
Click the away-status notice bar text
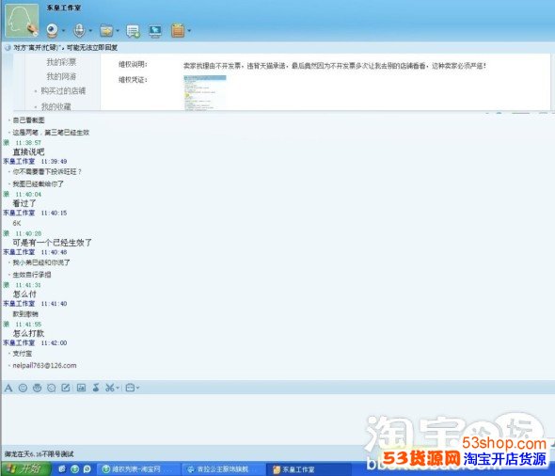click(65, 47)
